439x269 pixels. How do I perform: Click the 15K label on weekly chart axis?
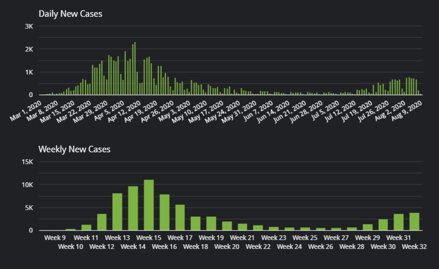pos(27,162)
